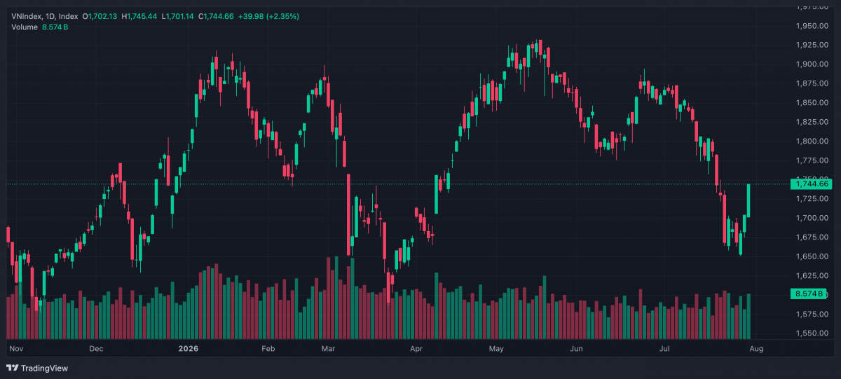Click the 1,700.00 price axis label
The image size is (841, 379).
tap(814, 218)
